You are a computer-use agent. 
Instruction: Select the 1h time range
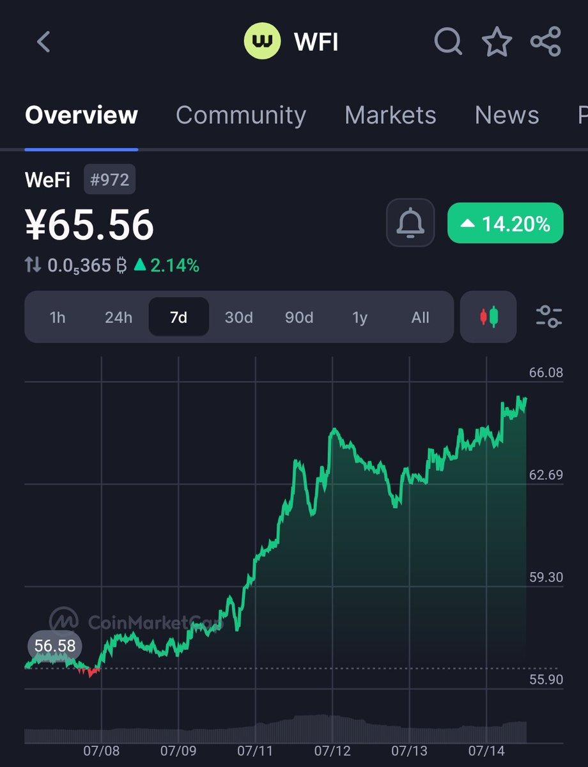[58, 317]
